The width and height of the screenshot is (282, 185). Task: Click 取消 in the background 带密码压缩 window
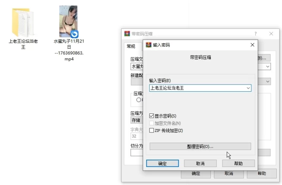pos(229,174)
